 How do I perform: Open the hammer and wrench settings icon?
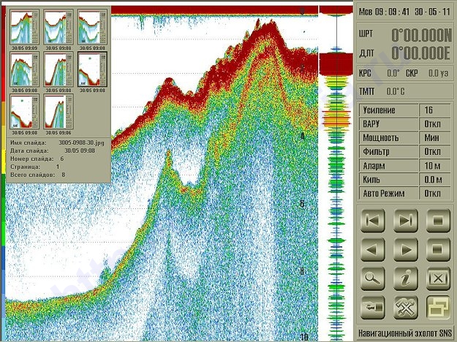click(406, 308)
